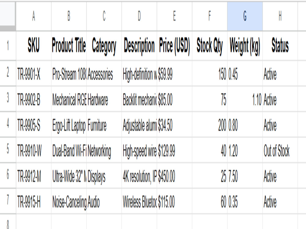Click the Ergo-Lift Laptop title cell

coord(69,125)
